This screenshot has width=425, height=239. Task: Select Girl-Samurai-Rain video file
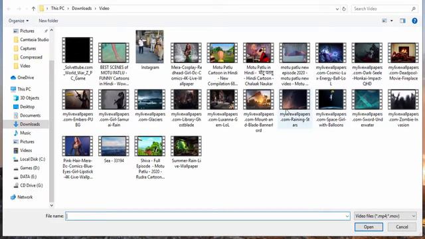(114, 108)
